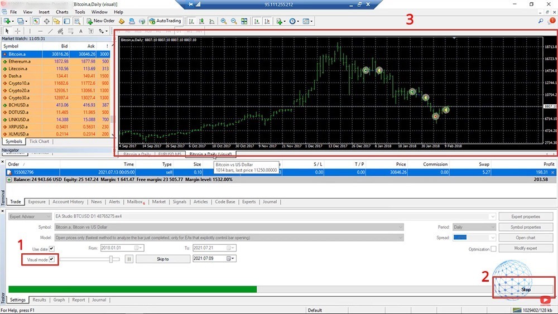
Task: Select the Litecoin.a row in Market Watch
Action: (55, 69)
